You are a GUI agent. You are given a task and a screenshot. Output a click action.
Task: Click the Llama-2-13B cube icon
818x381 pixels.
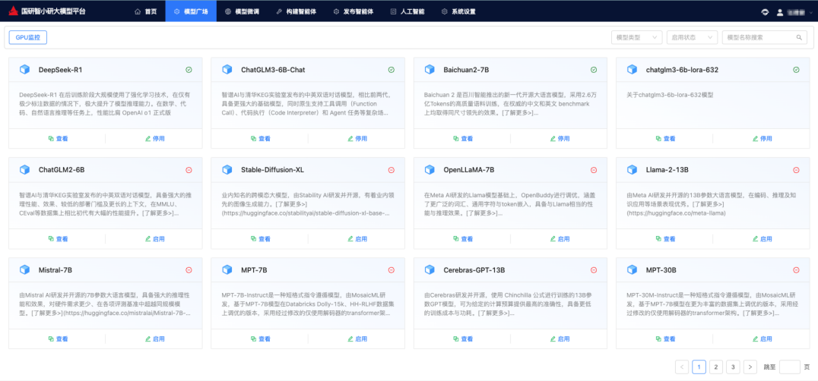point(632,170)
